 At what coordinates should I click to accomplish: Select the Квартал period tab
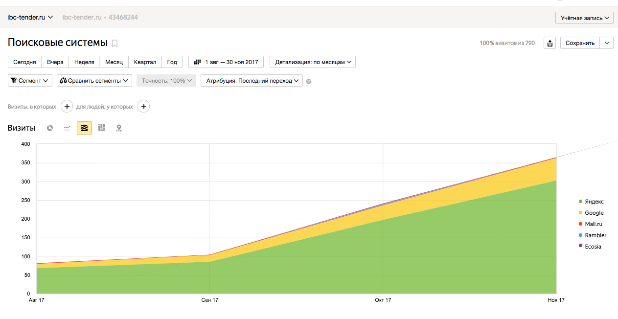(145, 62)
